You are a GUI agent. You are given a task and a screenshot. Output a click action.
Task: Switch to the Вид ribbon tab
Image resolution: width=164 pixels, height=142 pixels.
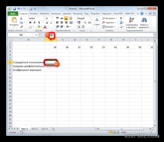point(86,14)
